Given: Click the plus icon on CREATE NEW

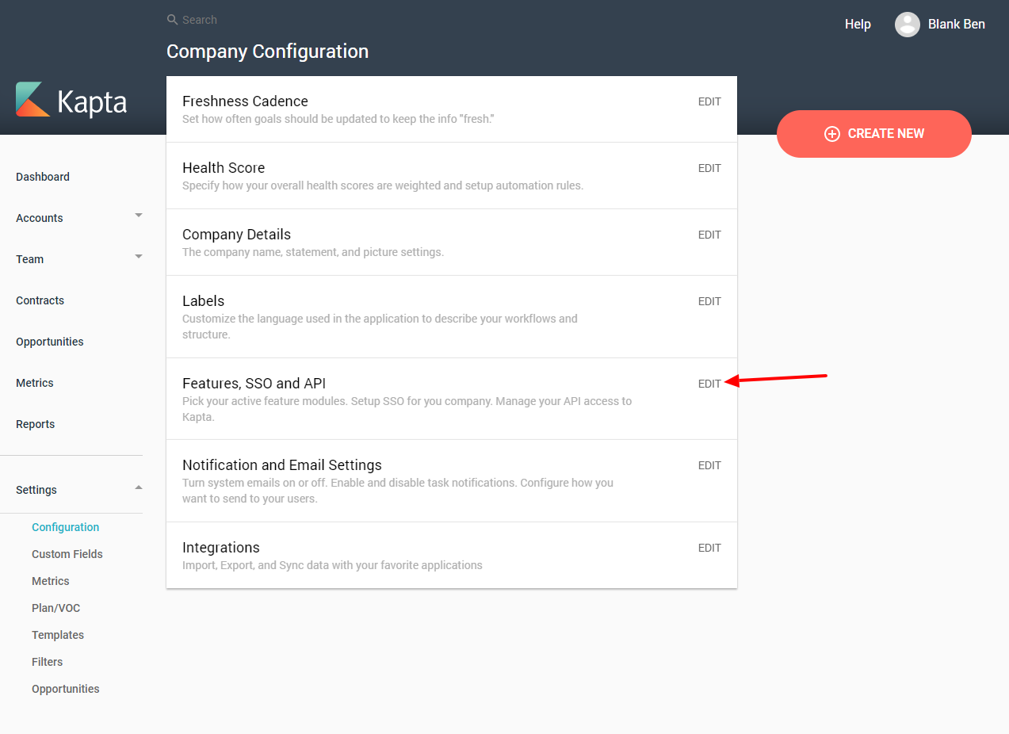Looking at the screenshot, I should [x=832, y=134].
